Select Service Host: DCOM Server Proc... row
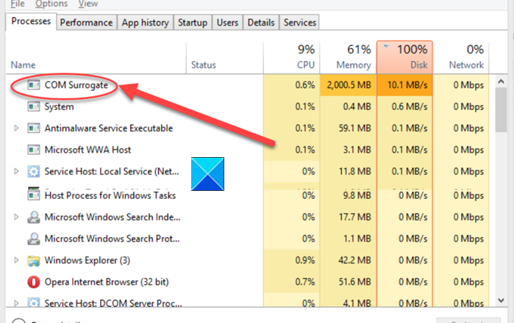 click(x=247, y=301)
